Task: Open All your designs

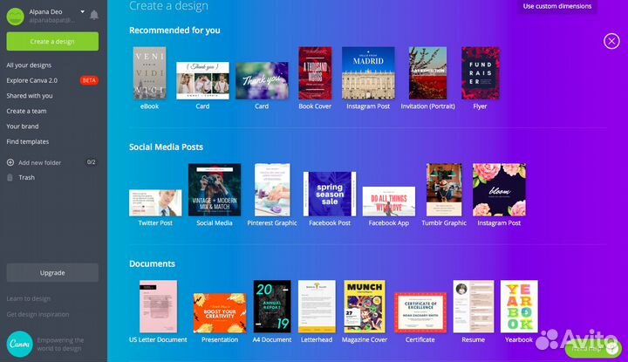Action: pyautogui.click(x=29, y=65)
